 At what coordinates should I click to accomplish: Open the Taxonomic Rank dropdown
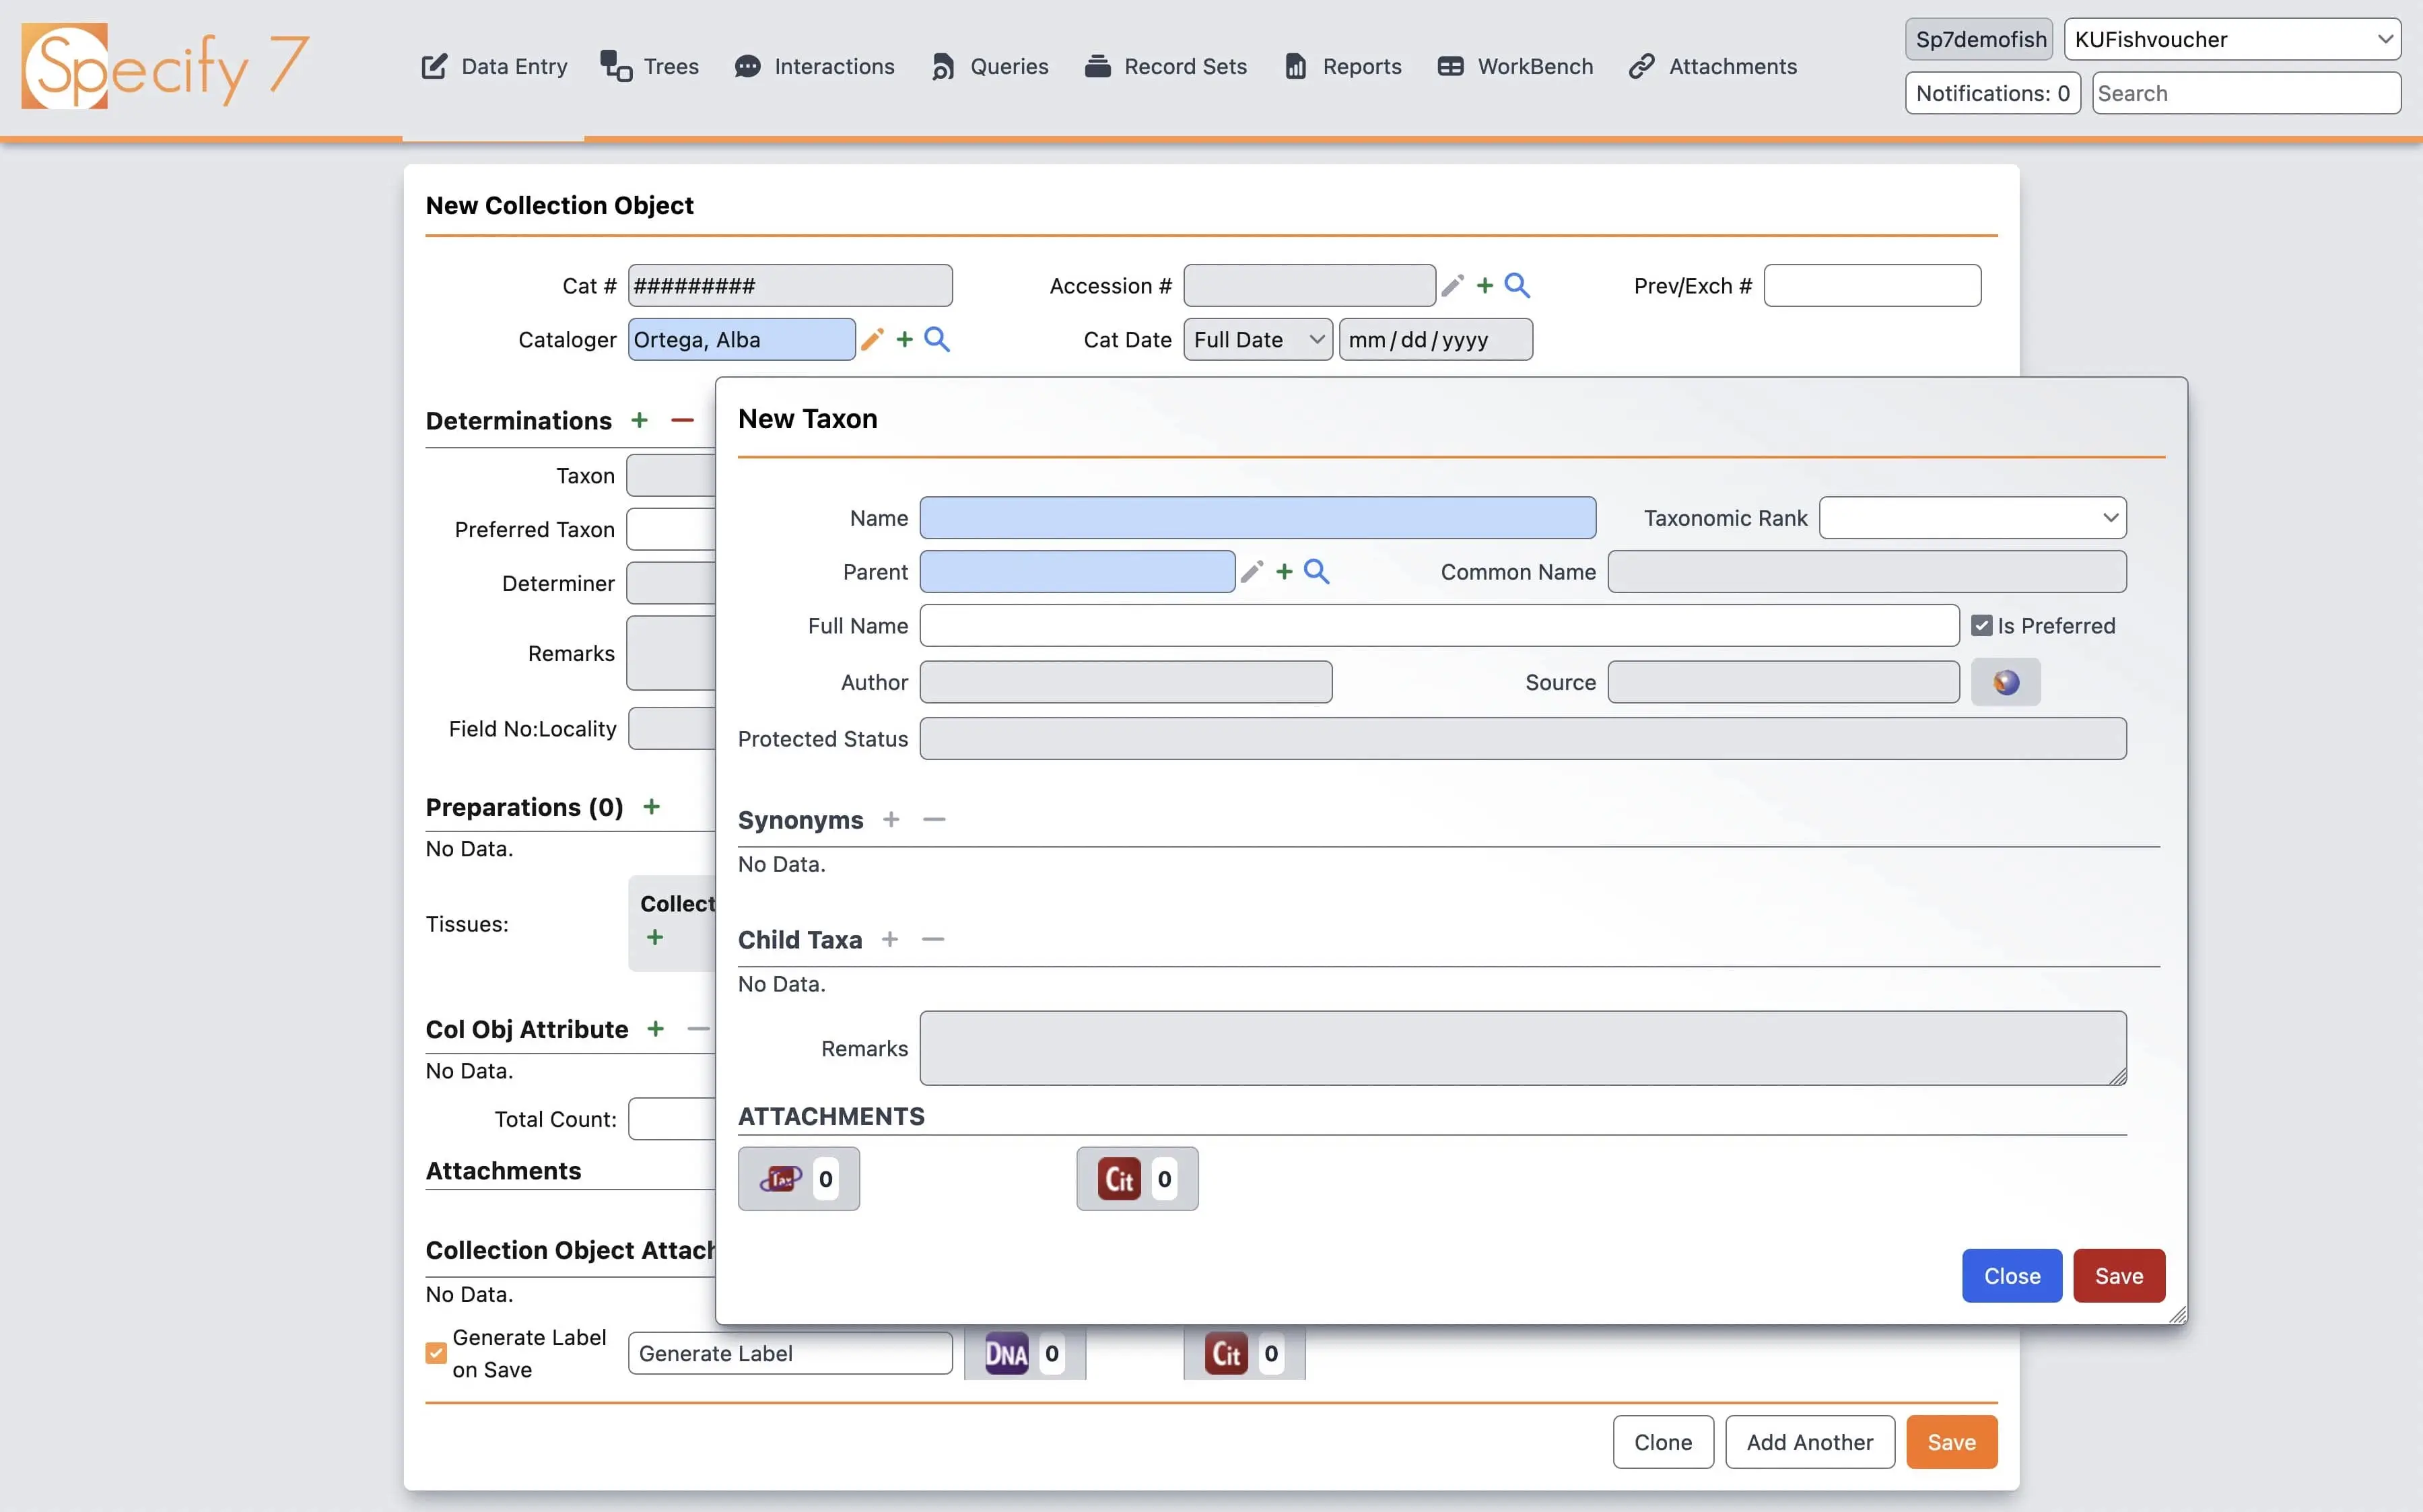1972,518
